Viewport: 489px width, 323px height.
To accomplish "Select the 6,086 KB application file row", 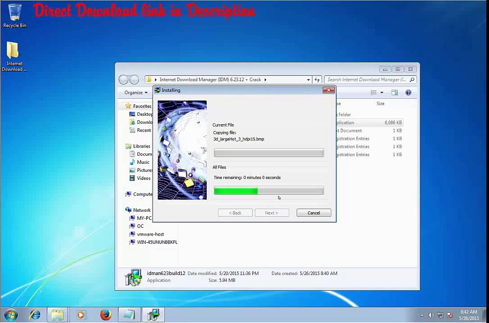I will pos(369,122).
